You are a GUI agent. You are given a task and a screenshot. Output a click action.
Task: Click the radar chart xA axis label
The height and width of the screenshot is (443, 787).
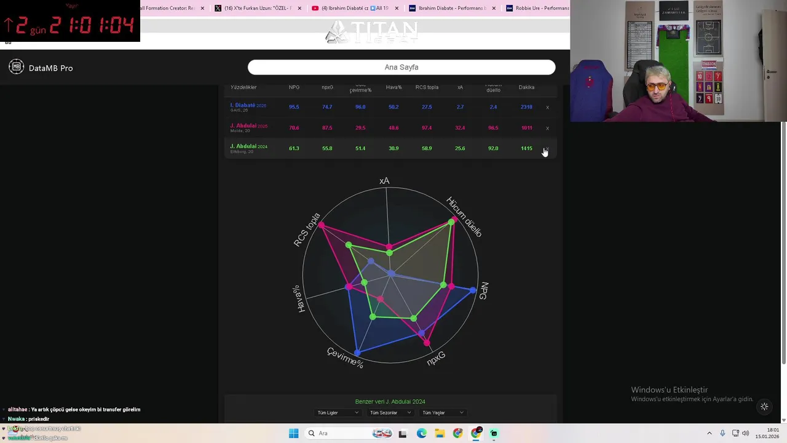(384, 181)
